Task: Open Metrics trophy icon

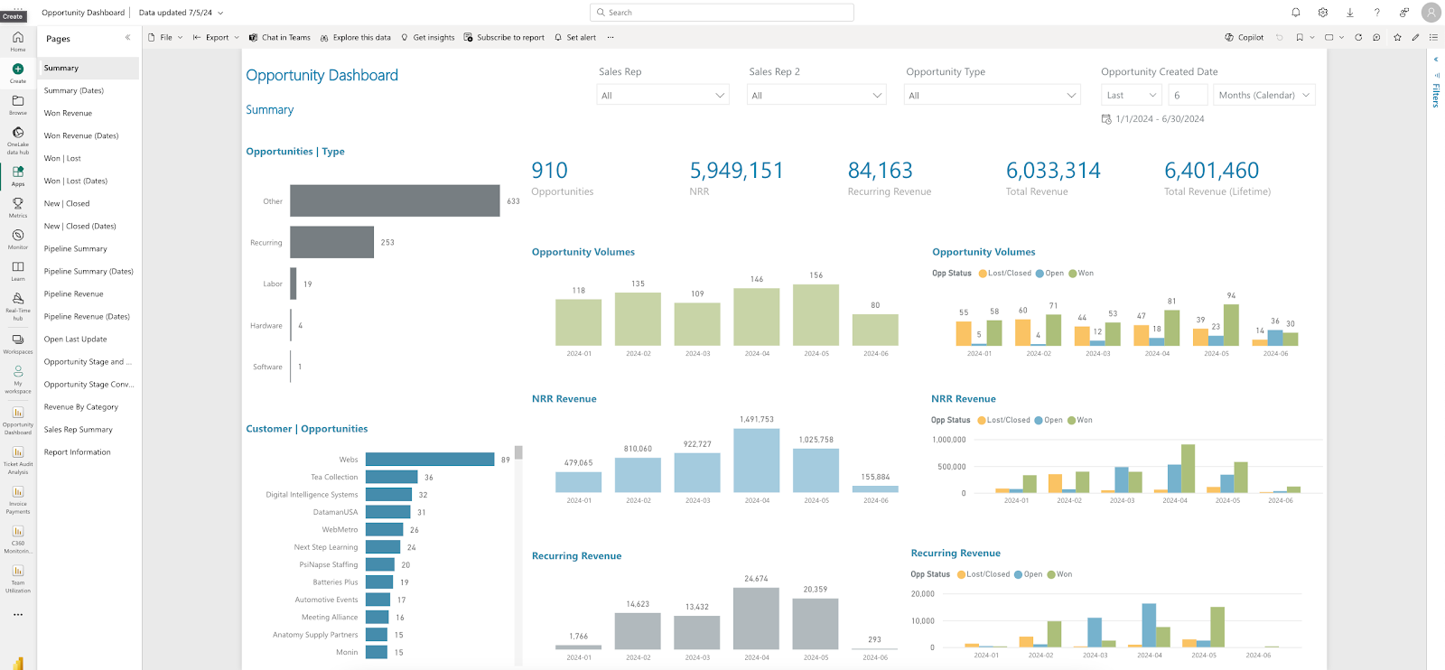Action: pyautogui.click(x=18, y=207)
